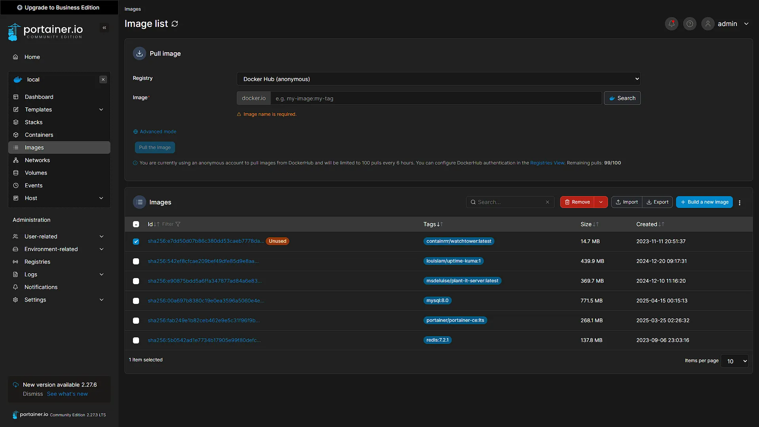Open the admin account dropdown arrow
Screen dimensions: 759x427
click(x=746, y=24)
